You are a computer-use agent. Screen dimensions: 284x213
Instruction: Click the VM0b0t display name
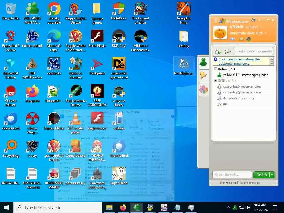[237, 27]
